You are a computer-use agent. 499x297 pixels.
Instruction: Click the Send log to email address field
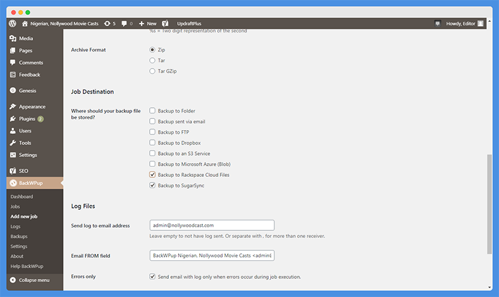pyautogui.click(x=212, y=225)
